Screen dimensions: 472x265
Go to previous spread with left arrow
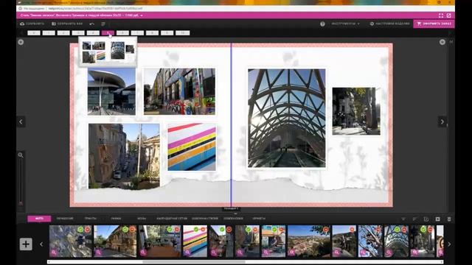point(21,121)
